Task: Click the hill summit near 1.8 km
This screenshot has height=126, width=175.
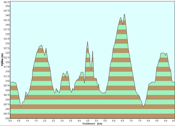Action: coord(41,46)
